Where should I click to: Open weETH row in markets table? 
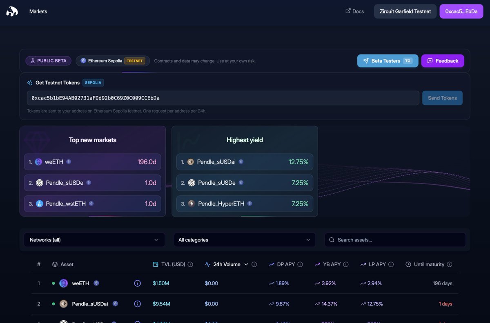click(x=245, y=283)
